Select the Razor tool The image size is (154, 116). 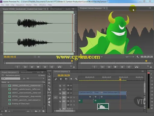click(x=49, y=89)
